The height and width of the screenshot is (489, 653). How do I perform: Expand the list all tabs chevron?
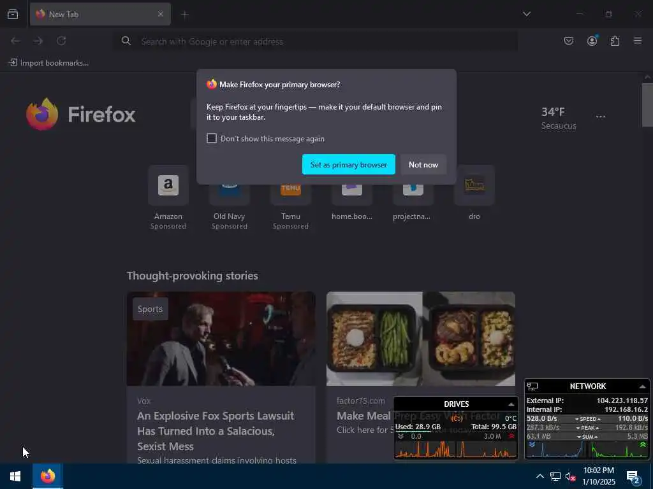tap(527, 14)
